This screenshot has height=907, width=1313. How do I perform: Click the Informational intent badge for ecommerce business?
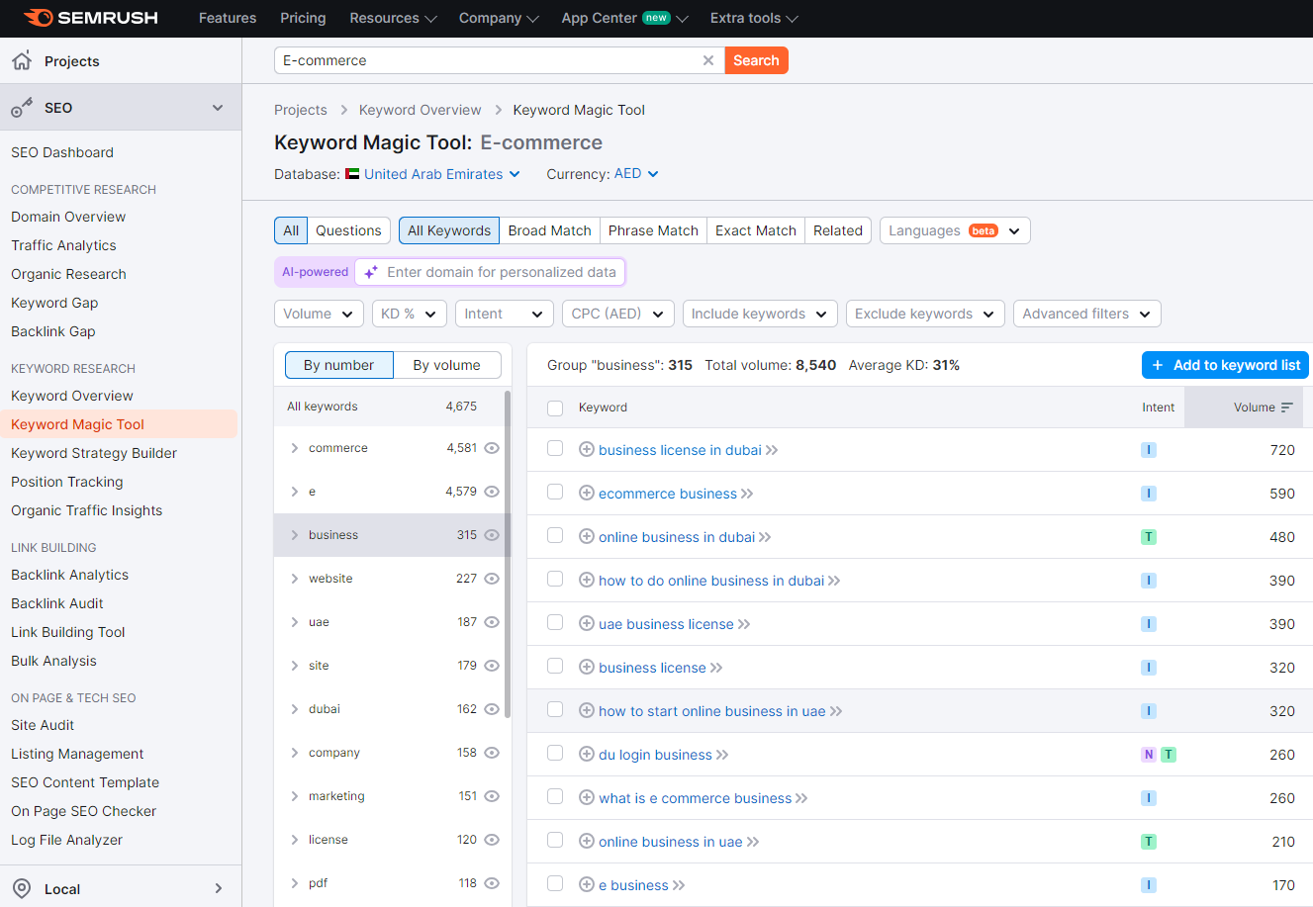pos(1149,494)
